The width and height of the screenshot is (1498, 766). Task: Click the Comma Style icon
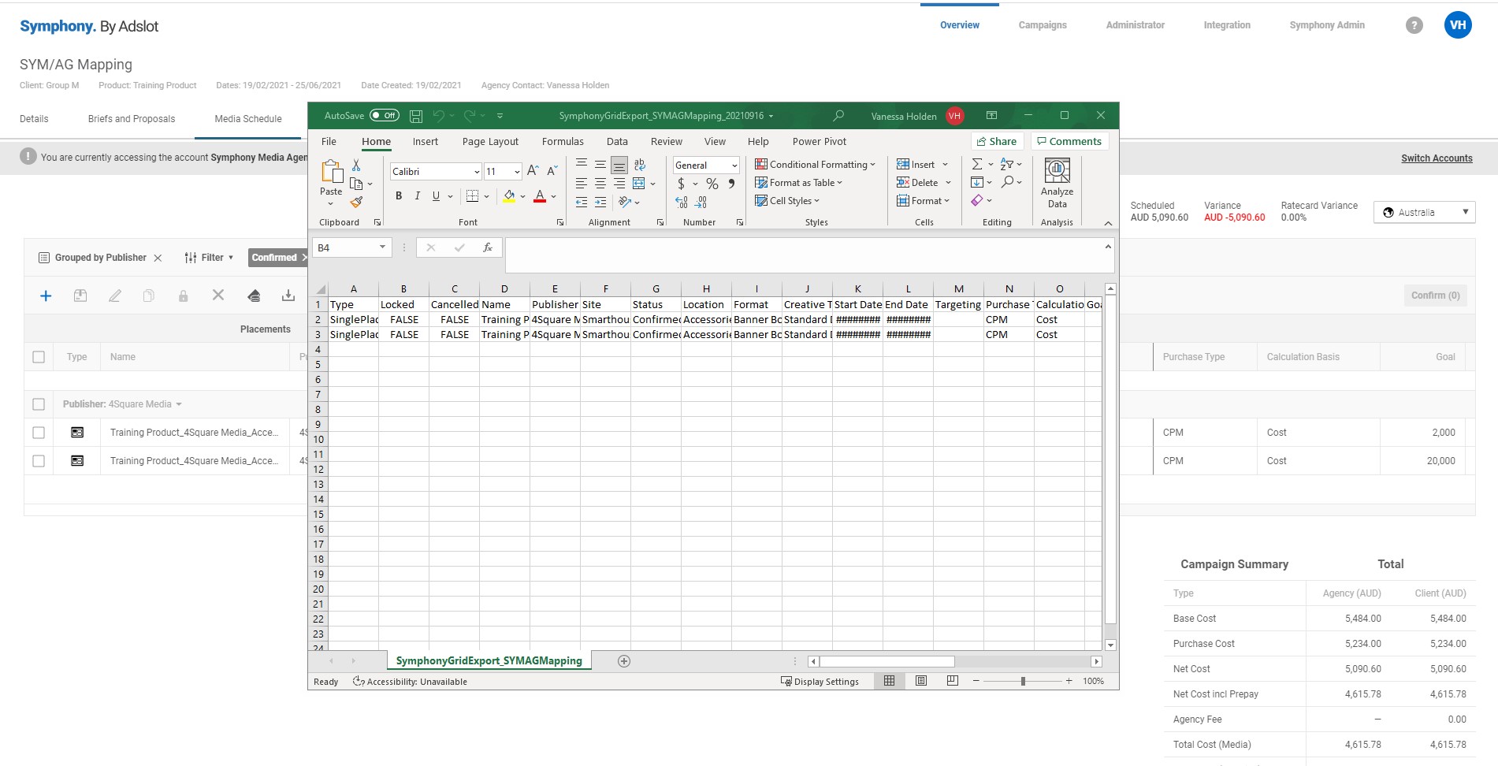click(731, 184)
